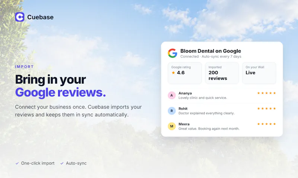Click the Bring in your headline

coord(51,80)
